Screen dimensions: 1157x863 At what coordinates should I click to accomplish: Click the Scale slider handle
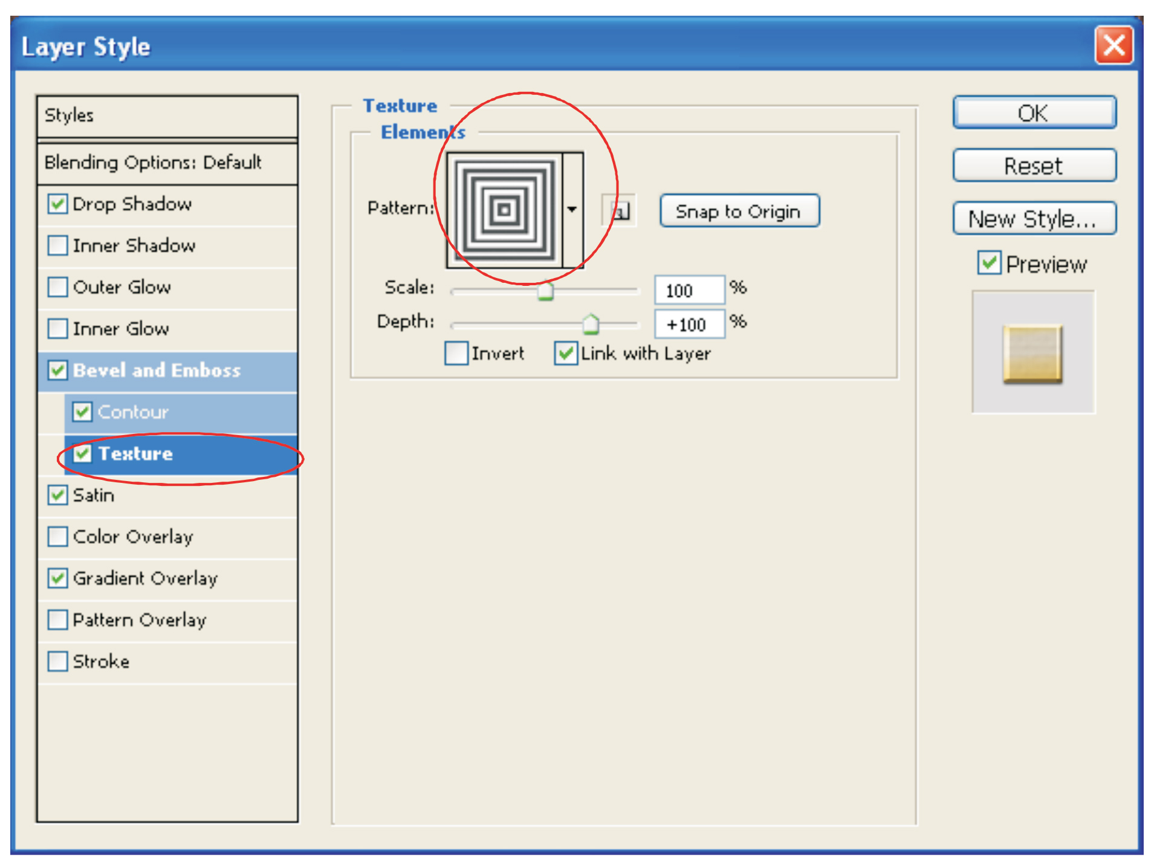(545, 291)
